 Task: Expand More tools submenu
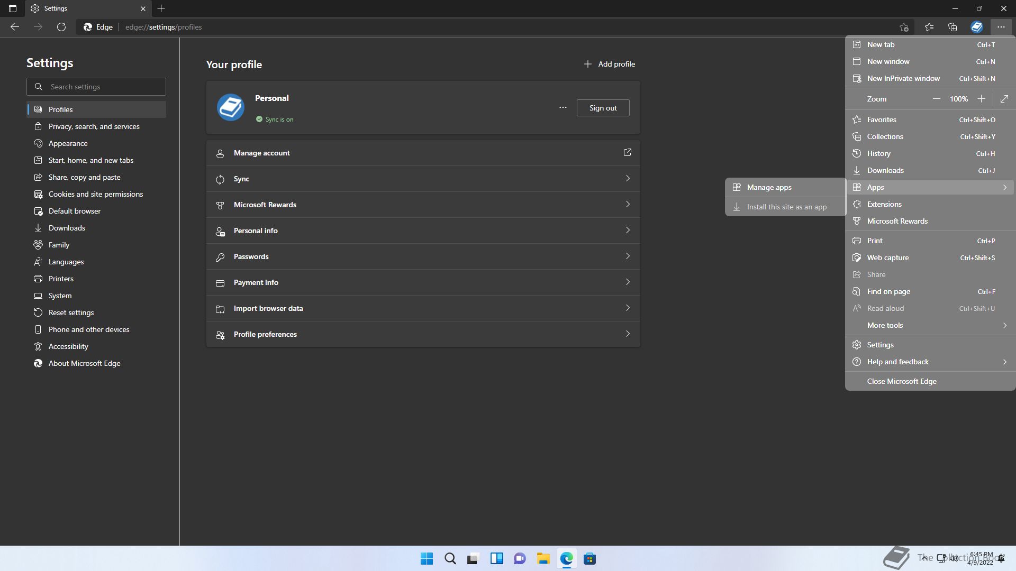(930, 325)
